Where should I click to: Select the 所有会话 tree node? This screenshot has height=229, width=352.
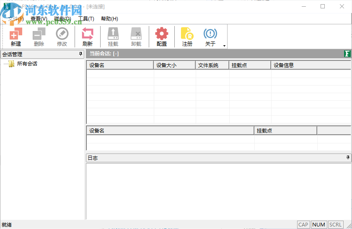[x=27, y=64]
